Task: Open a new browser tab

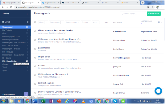Action: (143, 2)
